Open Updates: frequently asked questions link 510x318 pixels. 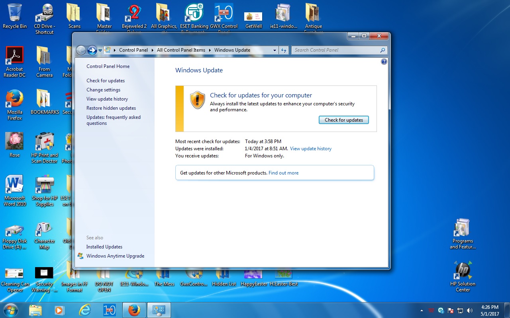point(114,120)
